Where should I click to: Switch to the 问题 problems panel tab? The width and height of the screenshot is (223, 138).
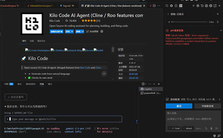click(9, 84)
